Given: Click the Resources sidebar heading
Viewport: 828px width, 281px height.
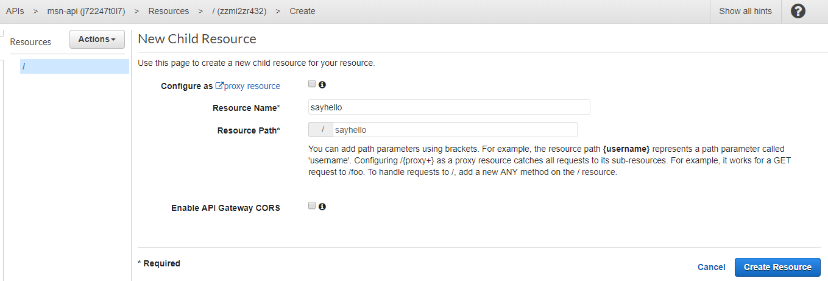Looking at the screenshot, I should (30, 42).
